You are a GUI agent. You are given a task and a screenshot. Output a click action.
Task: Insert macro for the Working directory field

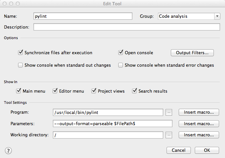coord(199,135)
